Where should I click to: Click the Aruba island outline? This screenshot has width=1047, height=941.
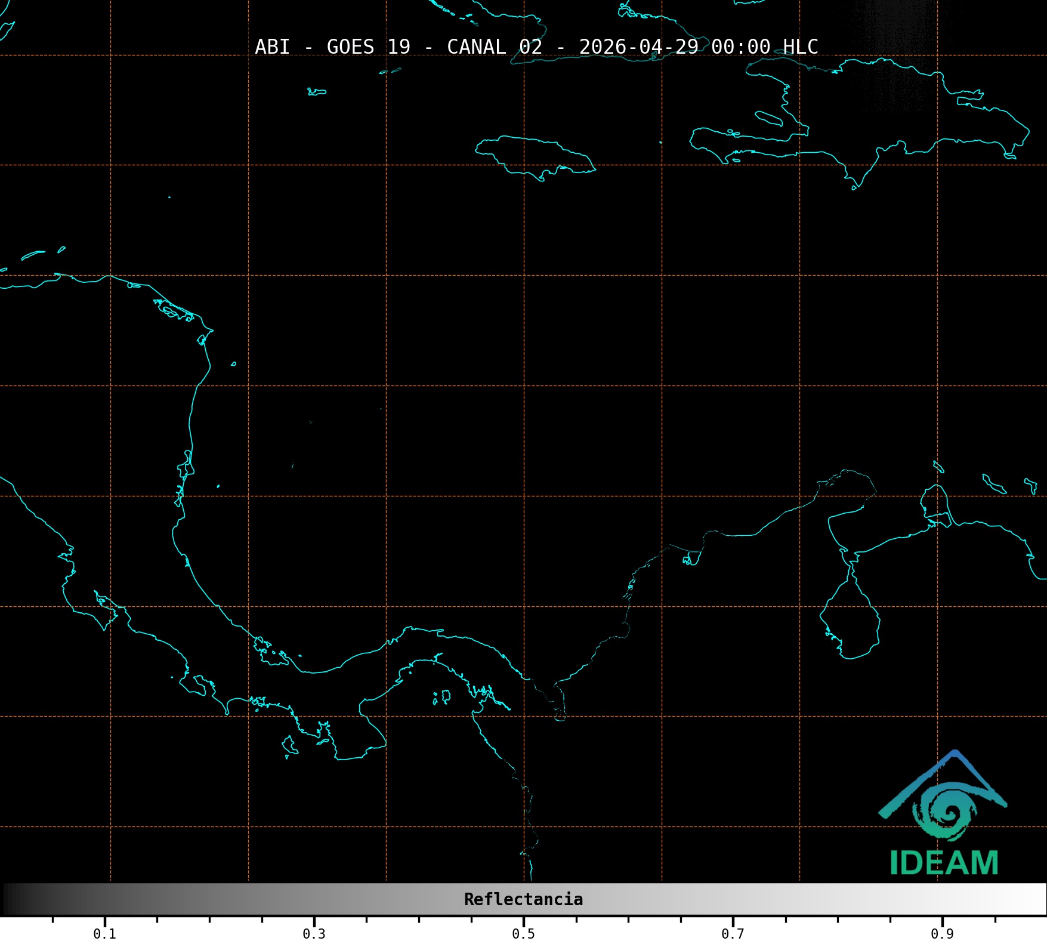point(938,467)
